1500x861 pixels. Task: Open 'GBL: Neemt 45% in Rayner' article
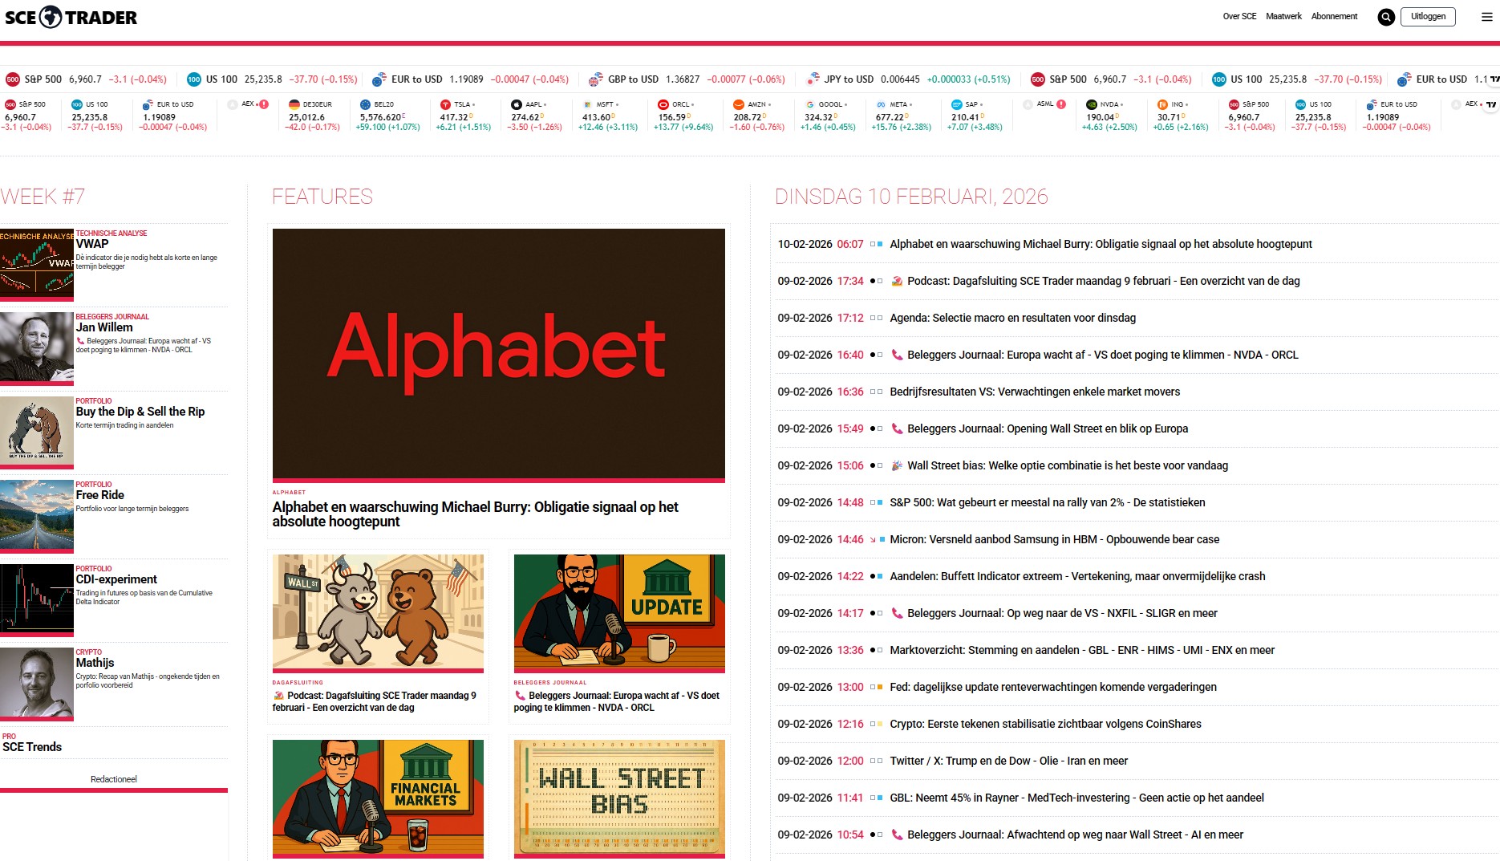1076,798
